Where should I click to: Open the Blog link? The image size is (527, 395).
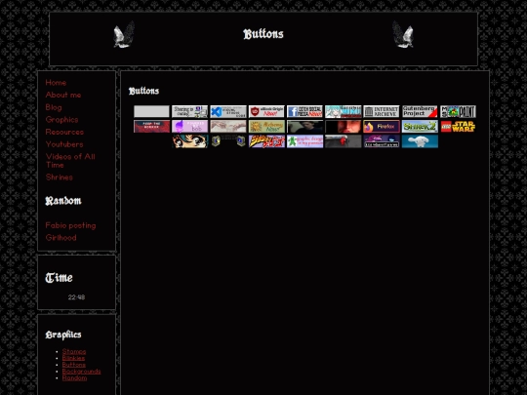click(x=54, y=107)
